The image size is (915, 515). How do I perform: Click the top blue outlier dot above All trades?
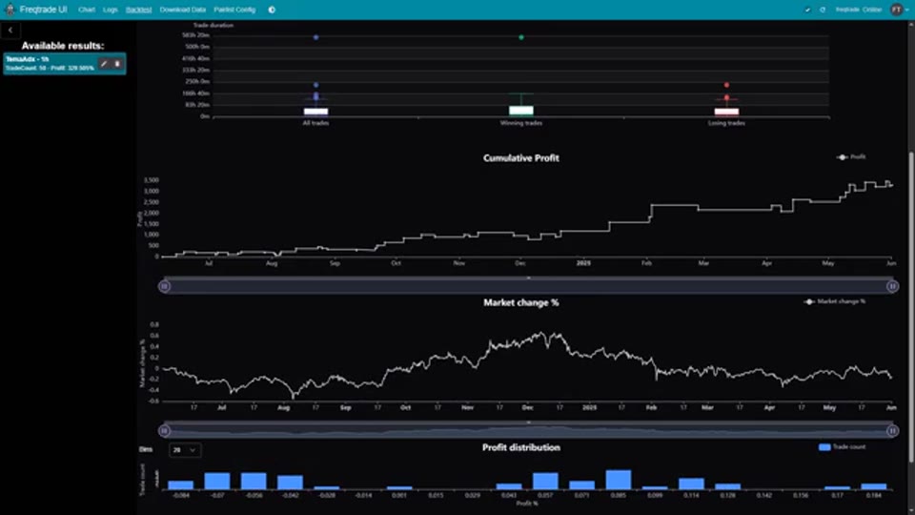click(x=315, y=37)
